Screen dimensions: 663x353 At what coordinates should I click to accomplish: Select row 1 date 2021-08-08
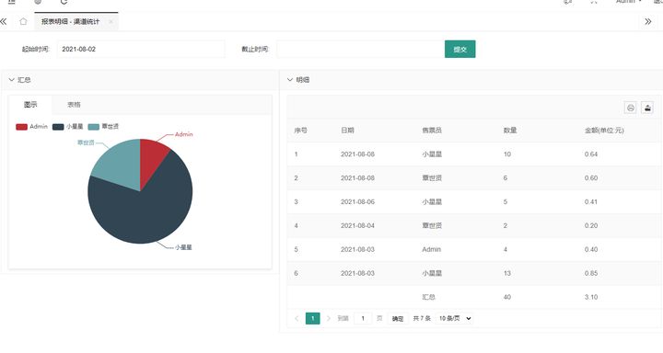tap(357, 154)
